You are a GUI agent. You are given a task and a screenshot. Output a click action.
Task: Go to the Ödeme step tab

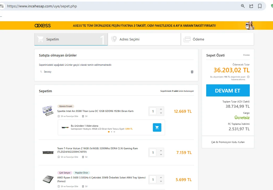pyautogui.click(x=218, y=39)
